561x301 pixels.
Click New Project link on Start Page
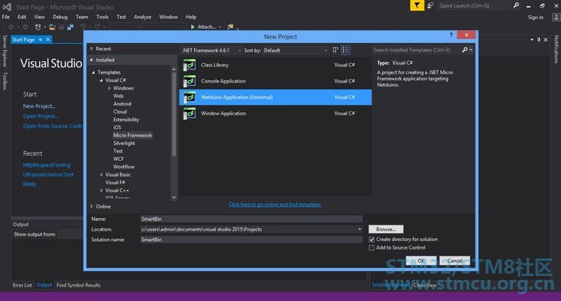click(x=39, y=106)
